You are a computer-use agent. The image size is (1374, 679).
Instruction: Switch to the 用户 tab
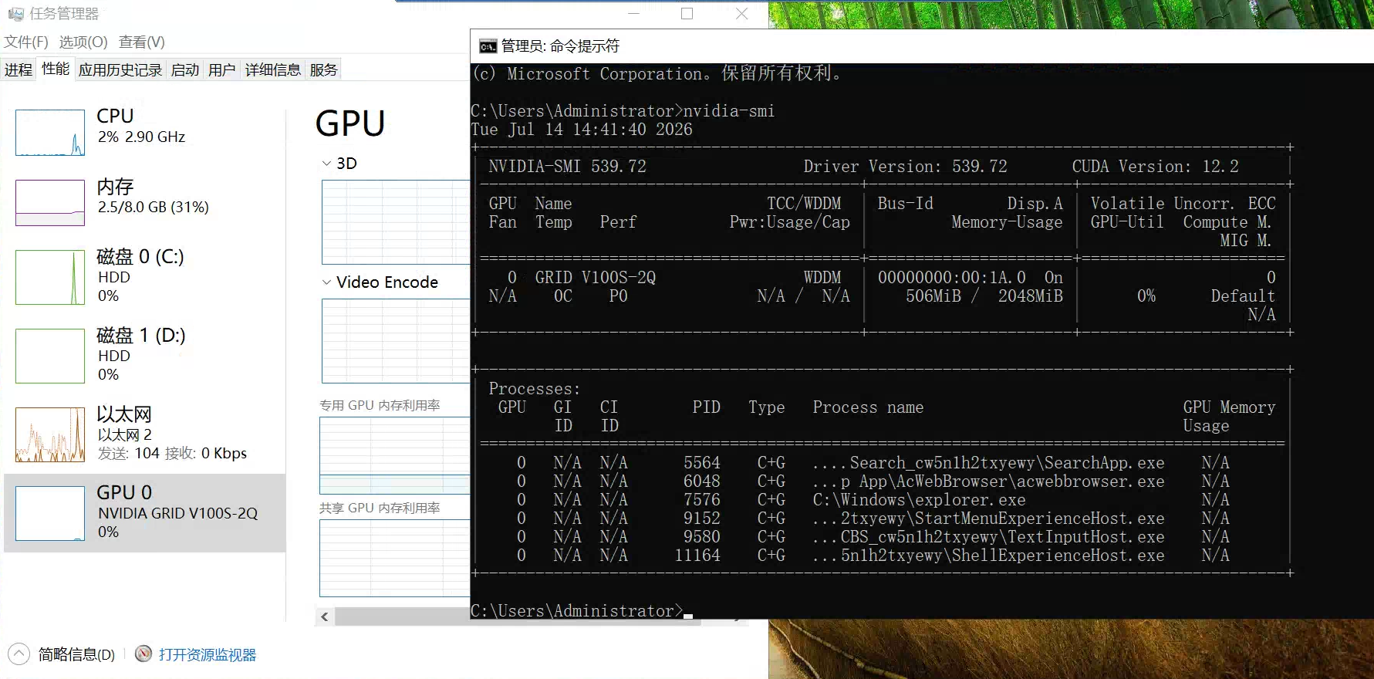(x=222, y=70)
